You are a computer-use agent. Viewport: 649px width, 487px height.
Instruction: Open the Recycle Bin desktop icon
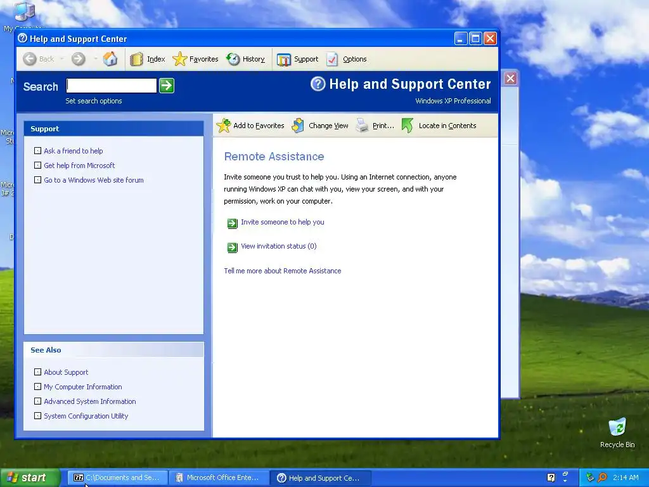coord(617,432)
